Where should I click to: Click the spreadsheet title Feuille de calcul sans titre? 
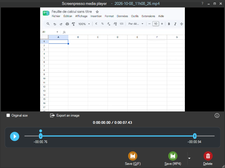click(72, 11)
